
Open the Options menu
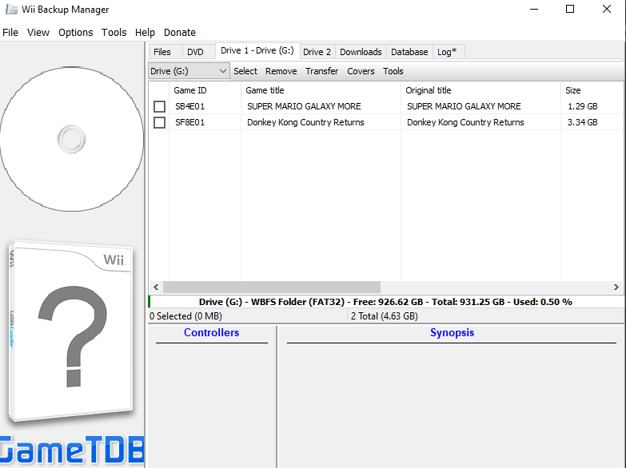(75, 32)
